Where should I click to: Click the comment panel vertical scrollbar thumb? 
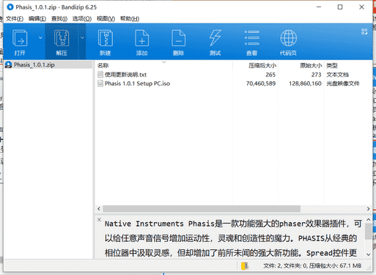coord(369,231)
